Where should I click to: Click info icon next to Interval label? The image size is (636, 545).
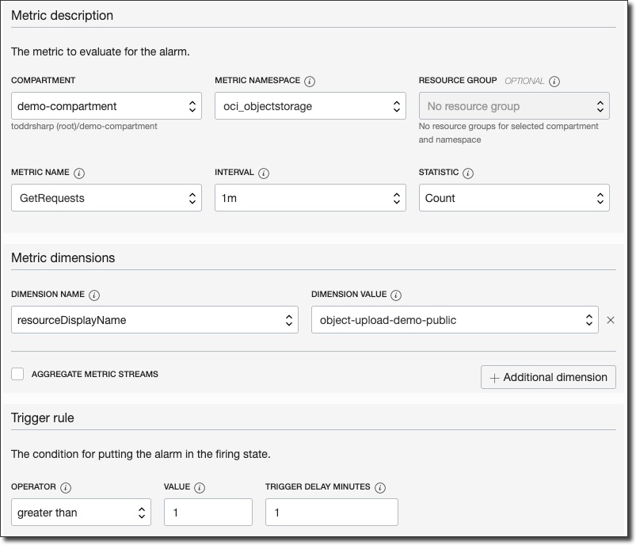[264, 173]
